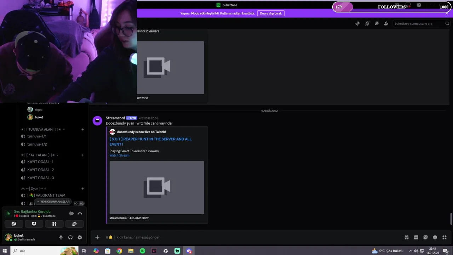Click the magnifier in server search box

point(447,23)
